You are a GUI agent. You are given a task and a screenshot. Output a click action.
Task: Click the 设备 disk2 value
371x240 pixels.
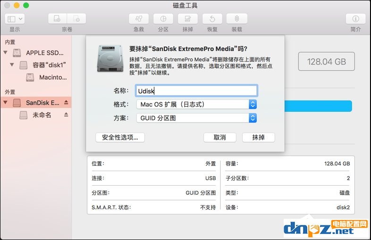coord(343,207)
